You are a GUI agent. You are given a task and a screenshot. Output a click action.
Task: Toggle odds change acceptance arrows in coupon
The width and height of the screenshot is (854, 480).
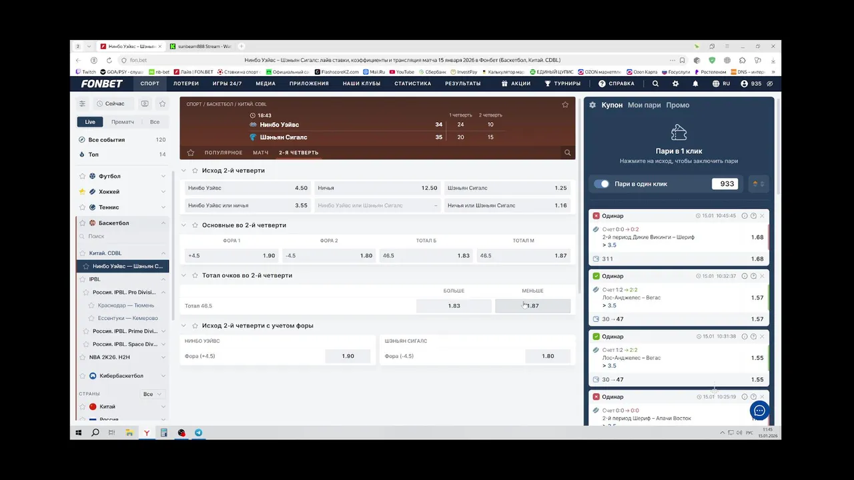click(x=759, y=184)
